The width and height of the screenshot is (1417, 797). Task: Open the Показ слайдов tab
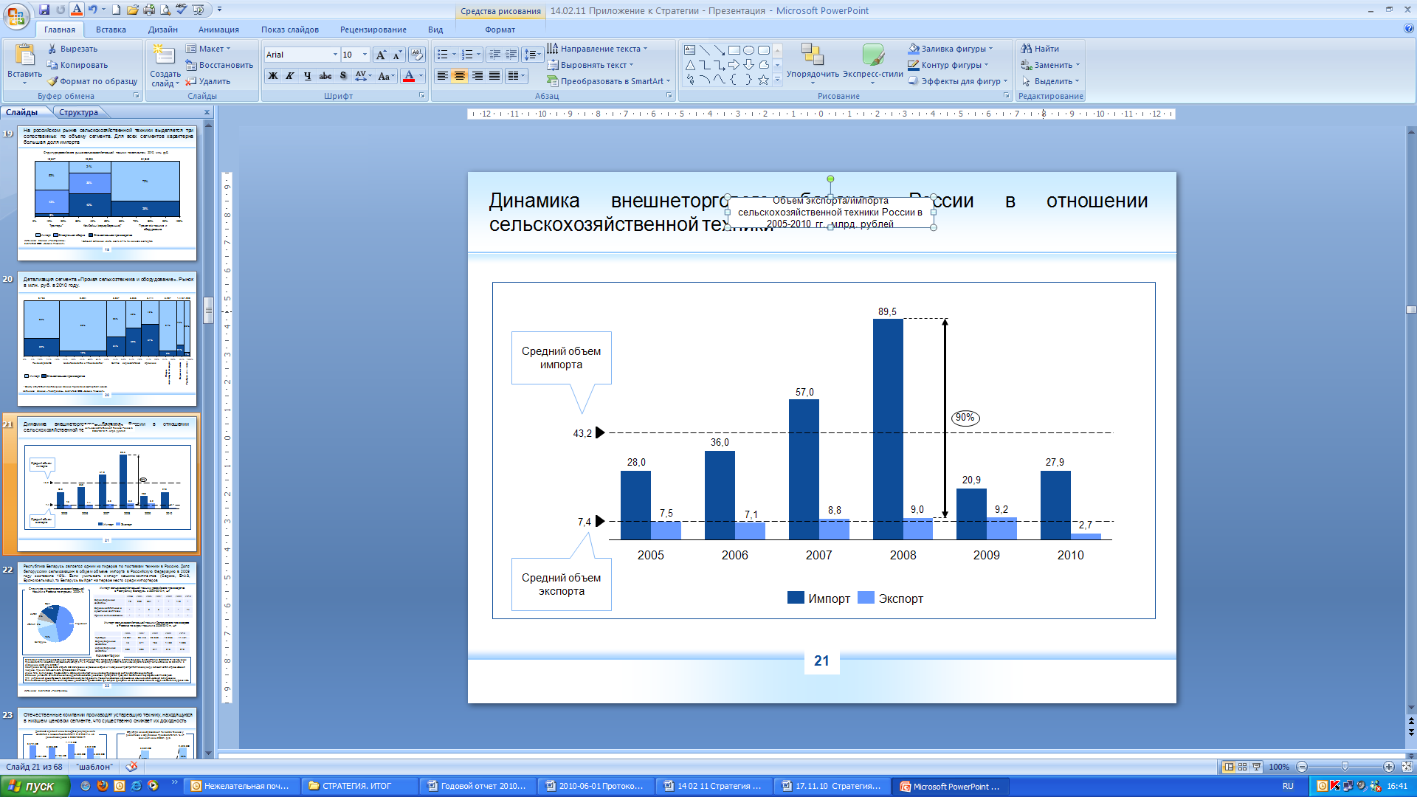tap(289, 30)
